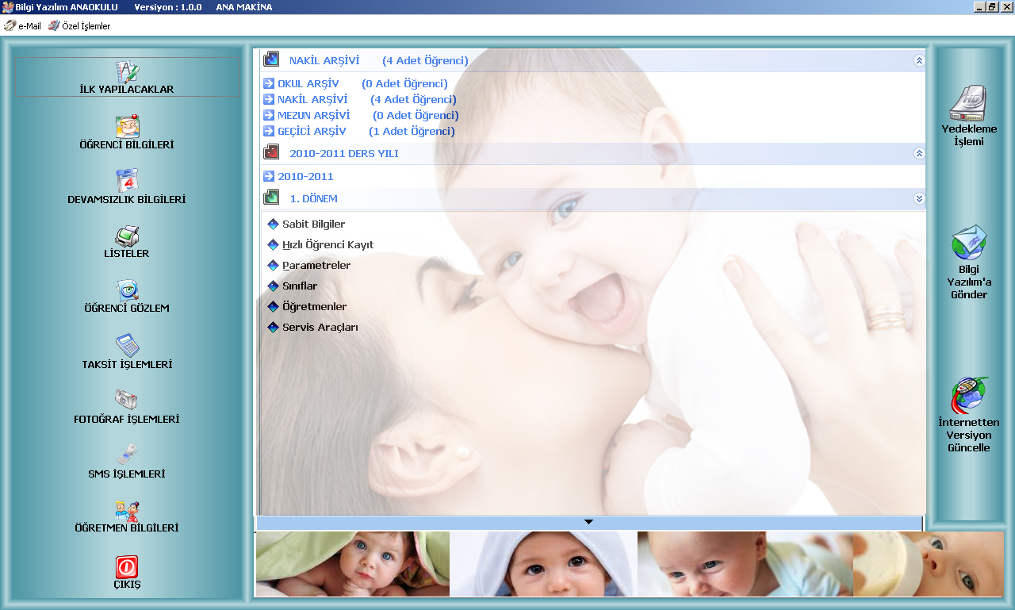Click diamond icon beside Öğretmenler
1015x610 pixels.
[274, 307]
